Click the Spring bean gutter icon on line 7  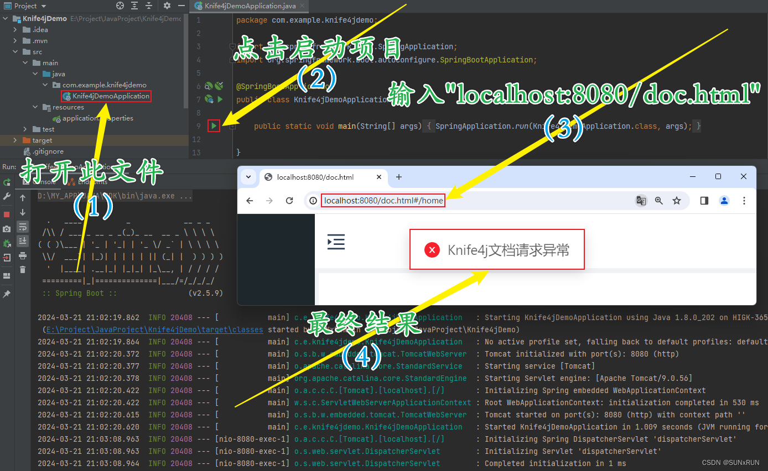tap(209, 100)
